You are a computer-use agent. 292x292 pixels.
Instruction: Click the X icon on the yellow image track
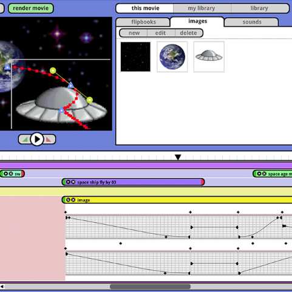point(73,200)
